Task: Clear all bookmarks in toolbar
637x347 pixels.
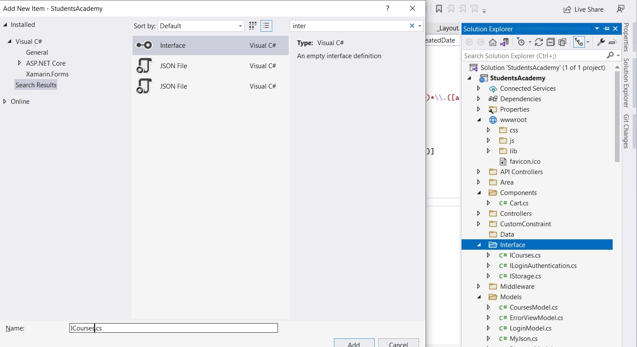Action: click(475, 9)
